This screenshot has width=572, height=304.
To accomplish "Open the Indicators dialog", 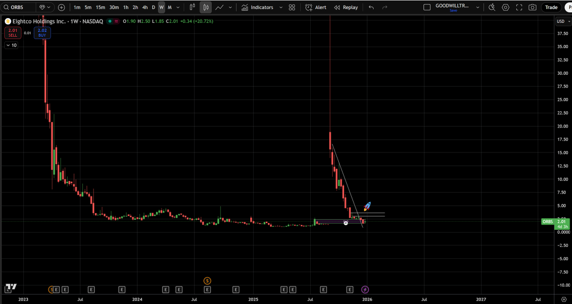I will coord(257,7).
